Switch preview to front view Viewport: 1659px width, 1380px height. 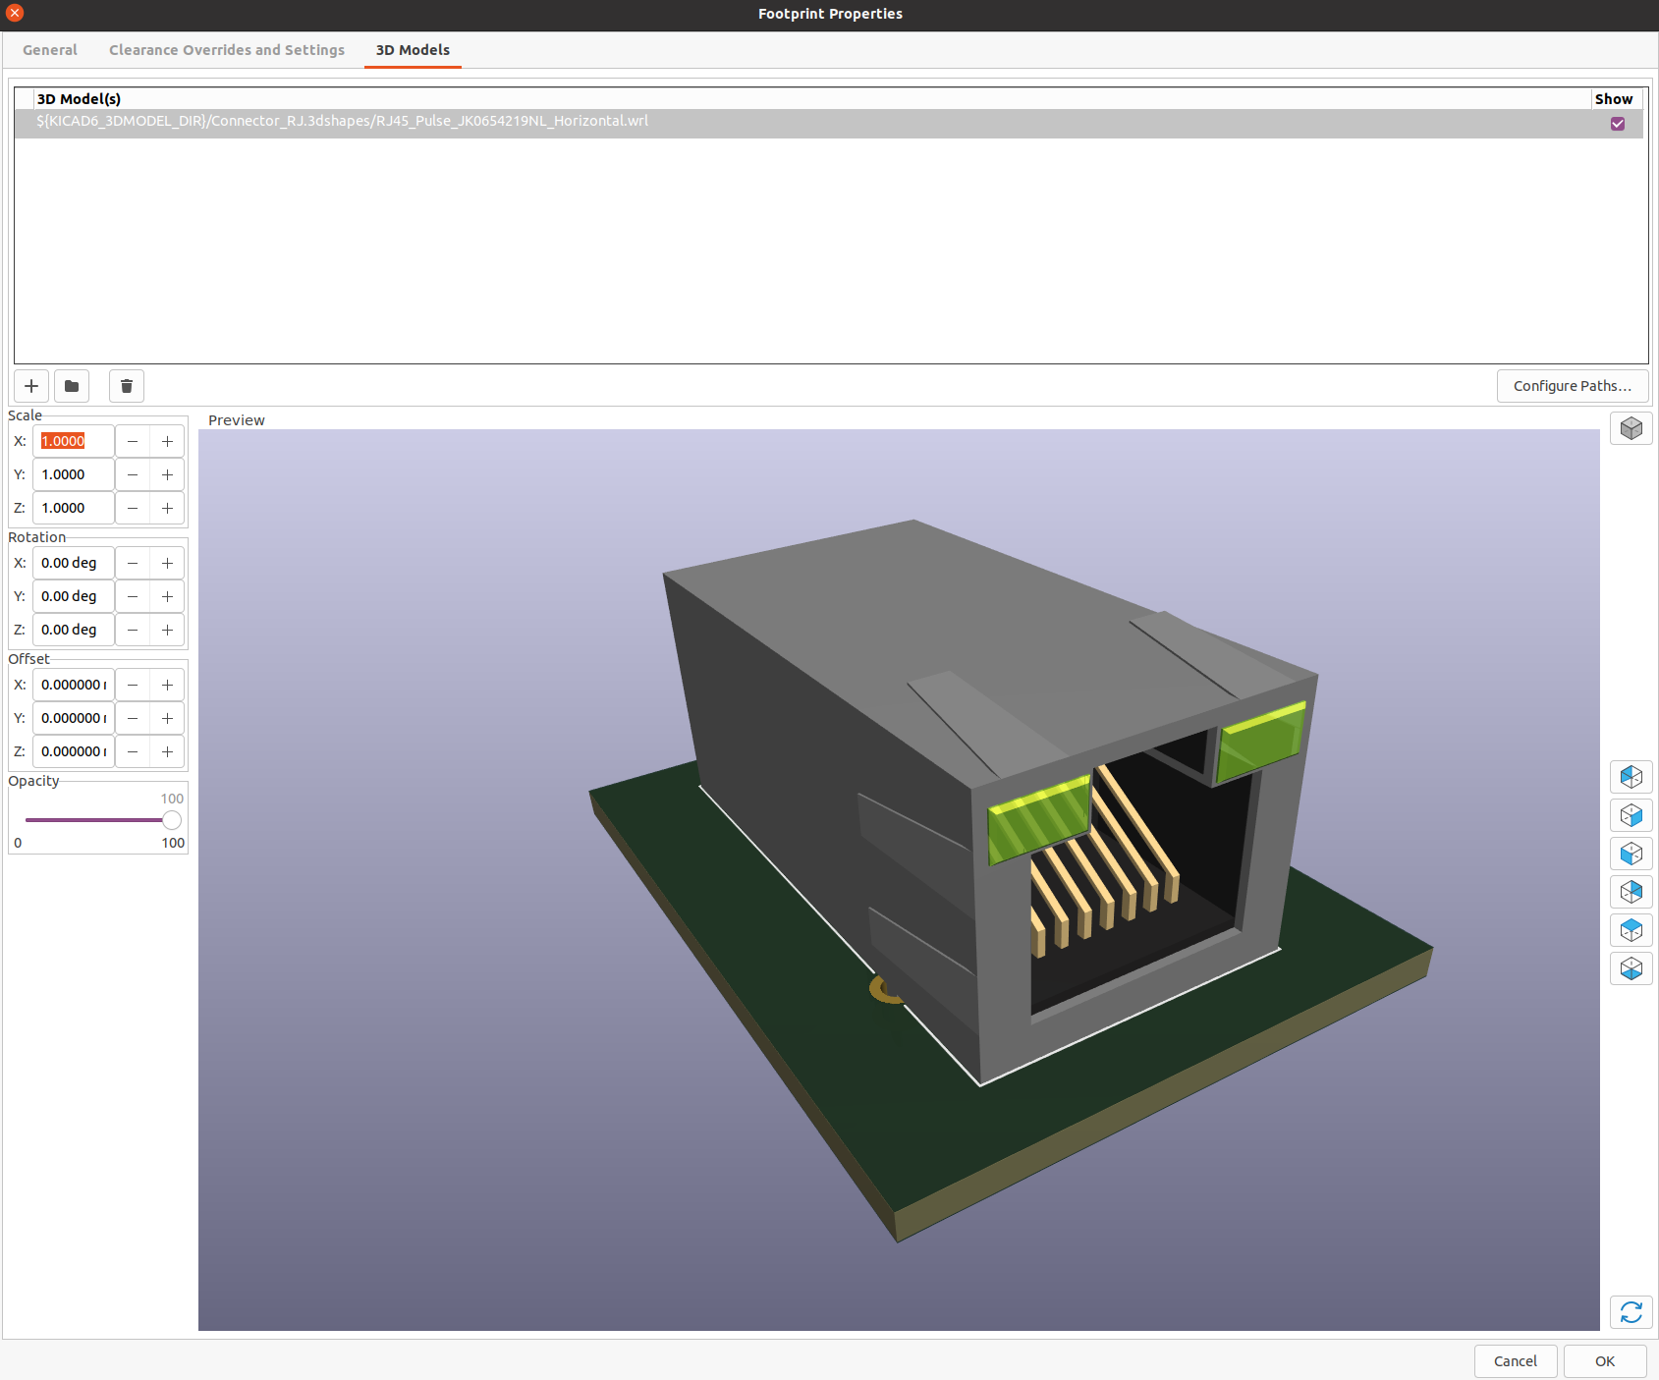click(1631, 854)
